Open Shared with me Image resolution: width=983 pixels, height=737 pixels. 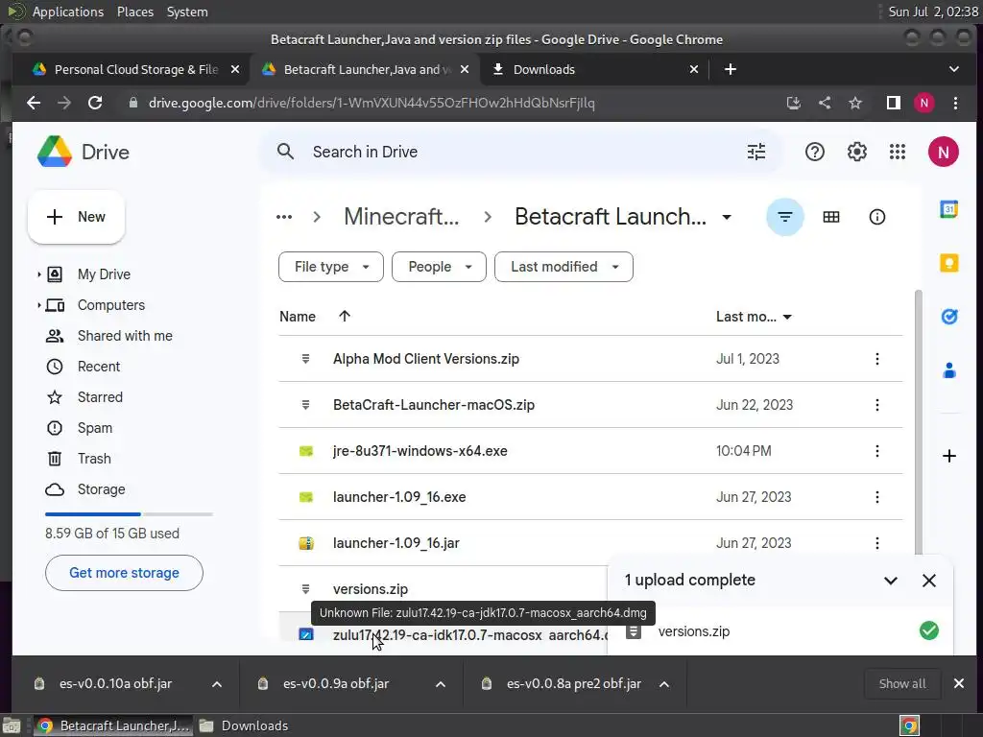125,336
